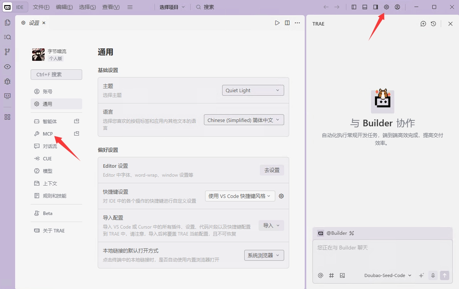This screenshot has height=289, width=459.
Task: Open the 语言 Chinese (Simplified) dropdown
Action: coord(244,120)
